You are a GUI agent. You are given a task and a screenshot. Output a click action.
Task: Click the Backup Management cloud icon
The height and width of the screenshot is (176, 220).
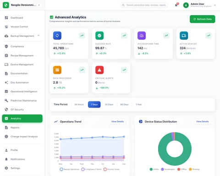[x=6, y=36]
